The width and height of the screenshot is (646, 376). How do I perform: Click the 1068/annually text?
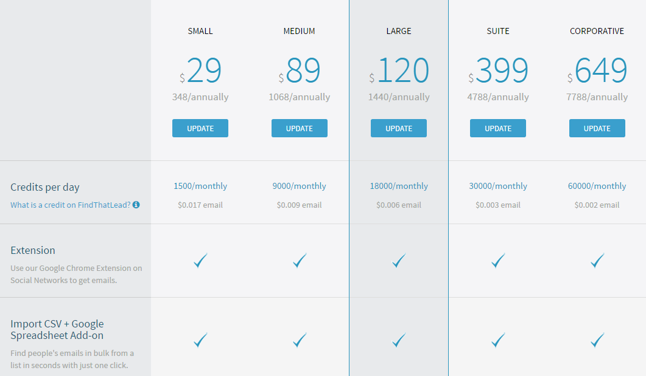pos(300,97)
